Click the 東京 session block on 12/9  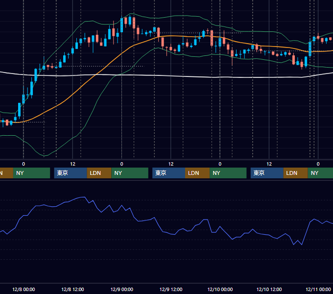click(169, 173)
